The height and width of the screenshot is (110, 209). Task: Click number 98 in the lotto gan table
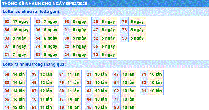125,38
